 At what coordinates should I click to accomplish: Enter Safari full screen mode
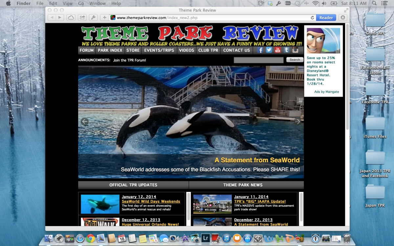point(346,10)
